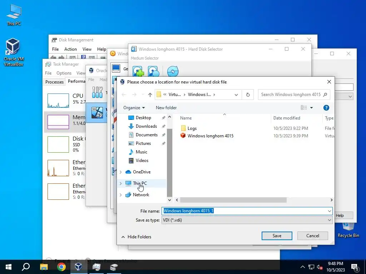
Task: Click the blue help icon in save dialog
Action: [326, 108]
